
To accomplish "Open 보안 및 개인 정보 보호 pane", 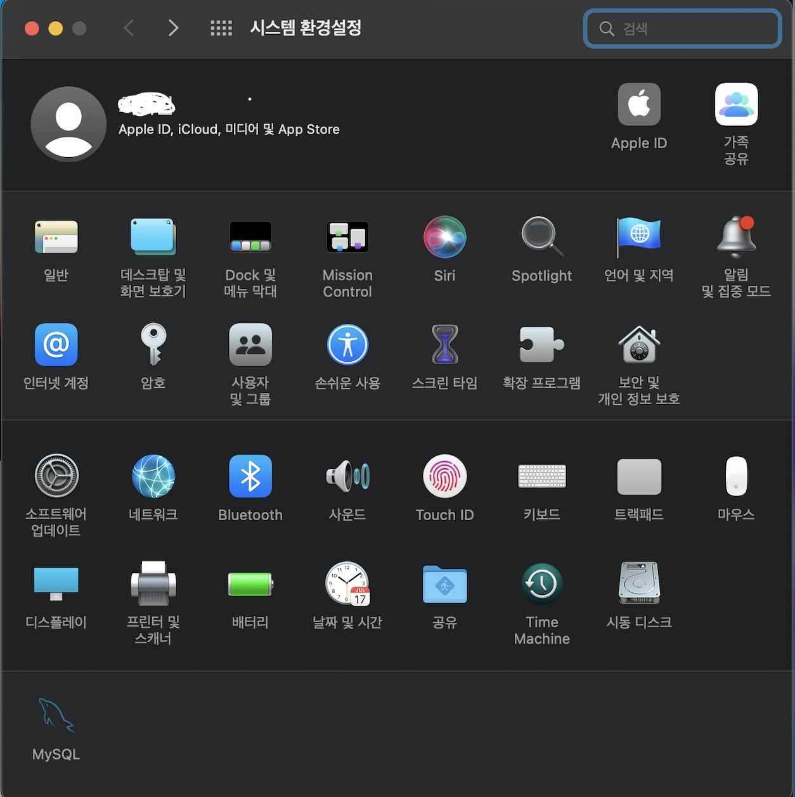I will 639,345.
